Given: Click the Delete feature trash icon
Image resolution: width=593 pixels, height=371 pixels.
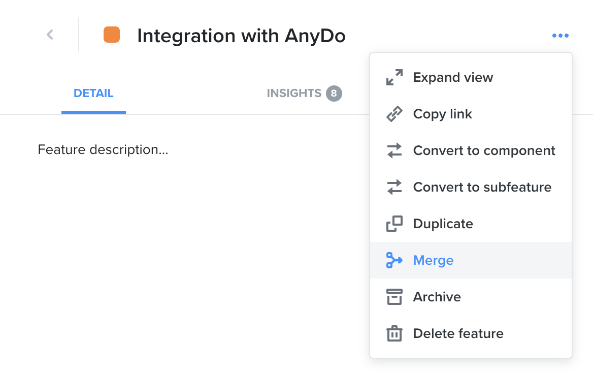Looking at the screenshot, I should [x=394, y=333].
